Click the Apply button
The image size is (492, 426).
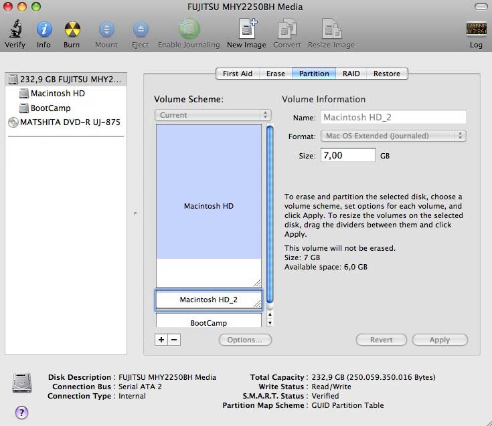tap(440, 340)
